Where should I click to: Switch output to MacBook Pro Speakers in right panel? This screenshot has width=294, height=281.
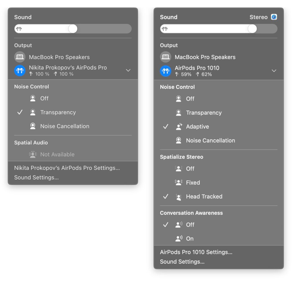click(x=219, y=57)
